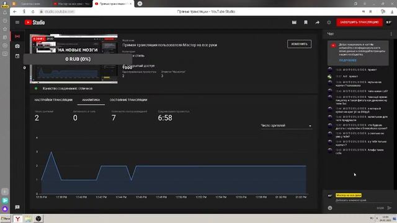Open the chat three-dot options menu

(391, 34)
